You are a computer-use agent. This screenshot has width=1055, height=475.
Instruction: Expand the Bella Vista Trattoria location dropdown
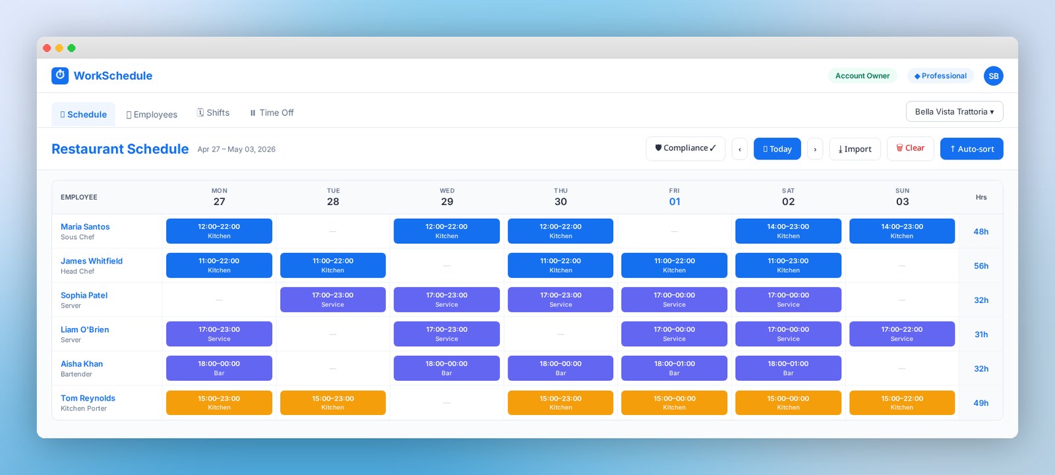click(x=954, y=111)
